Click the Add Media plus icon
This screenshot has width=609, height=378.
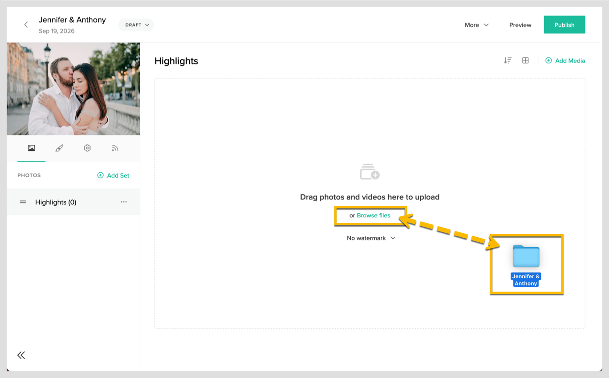tap(548, 61)
